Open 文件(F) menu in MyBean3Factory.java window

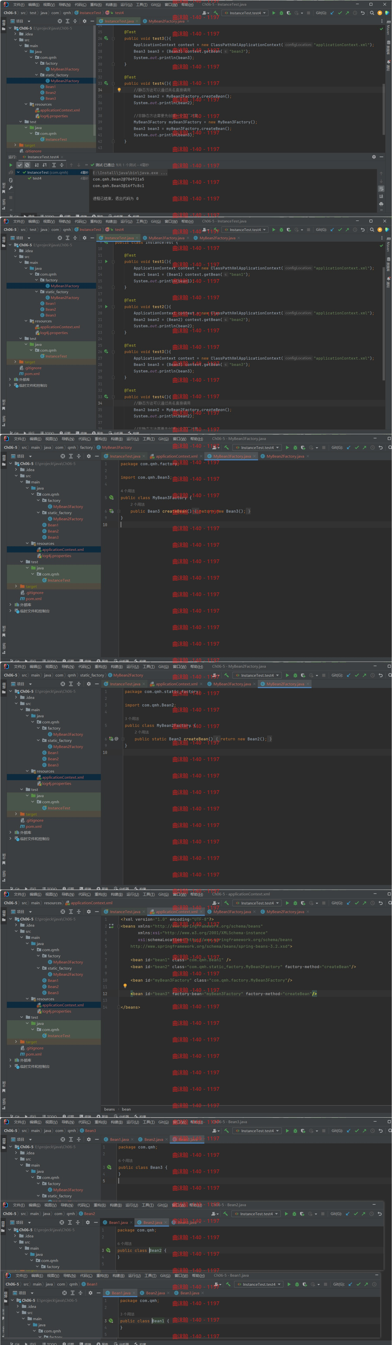click(x=19, y=439)
